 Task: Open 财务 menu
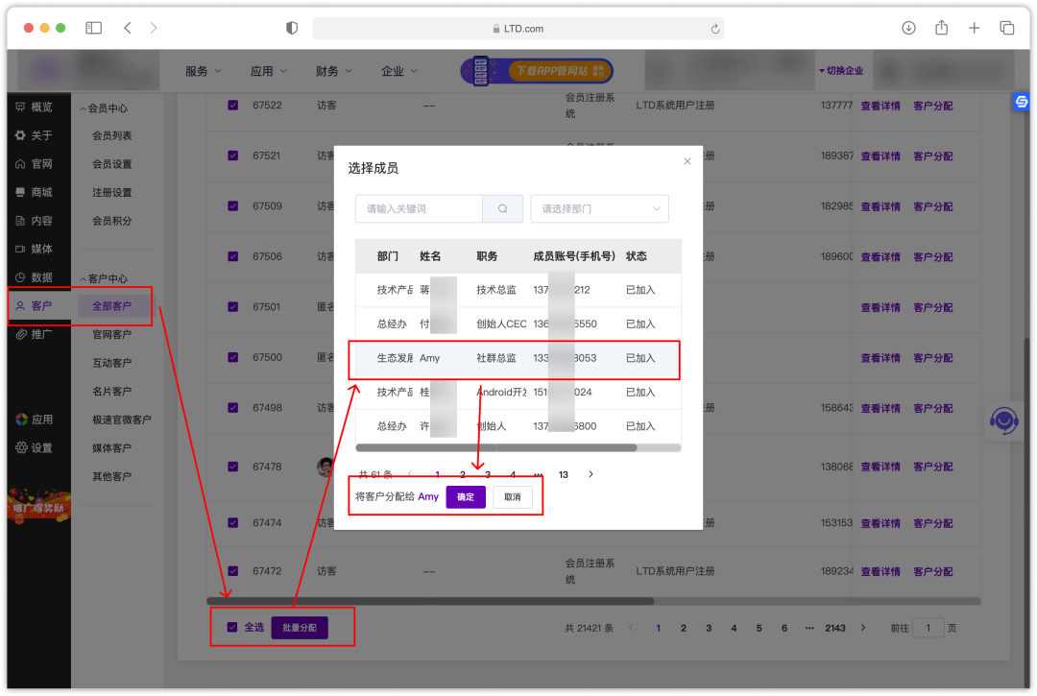coord(334,71)
